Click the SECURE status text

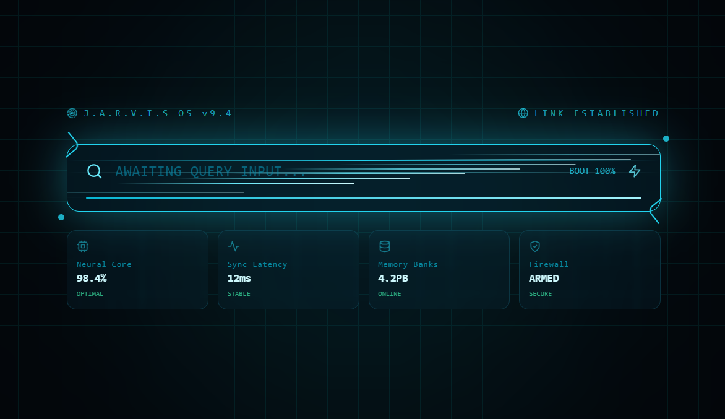tap(541, 293)
